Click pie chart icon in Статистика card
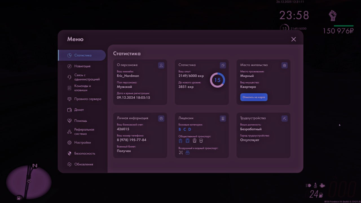The width and height of the screenshot is (361, 203). click(x=223, y=65)
